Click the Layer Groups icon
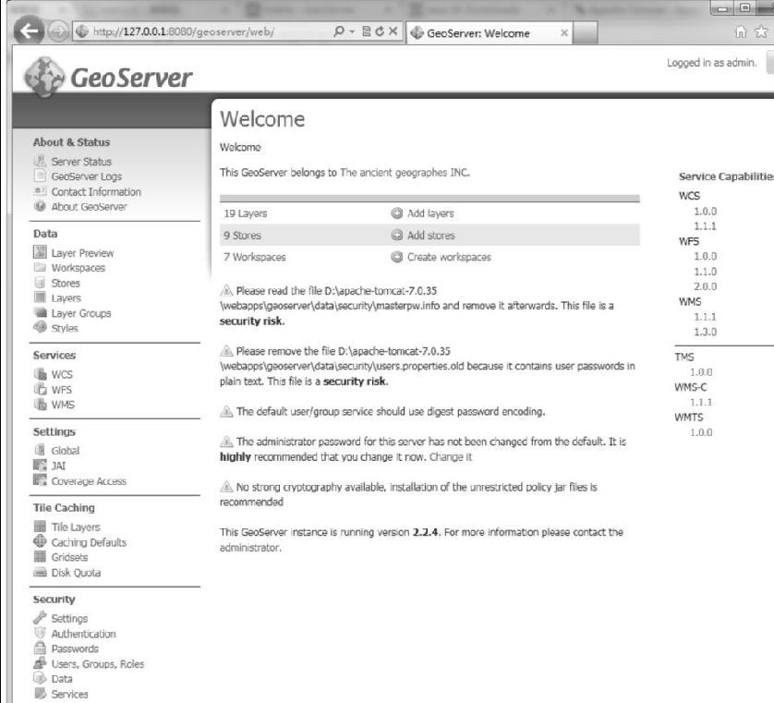The height and width of the screenshot is (703, 774). 40,312
